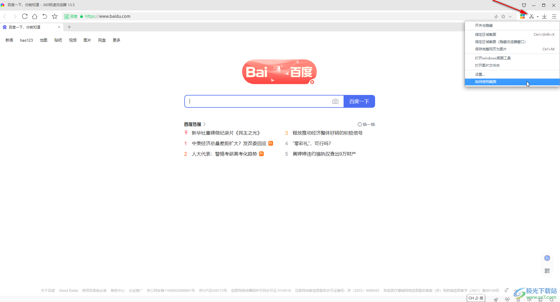Click the small play icon on the Baidu logo
The width and height of the screenshot is (560, 302).
(312, 82)
